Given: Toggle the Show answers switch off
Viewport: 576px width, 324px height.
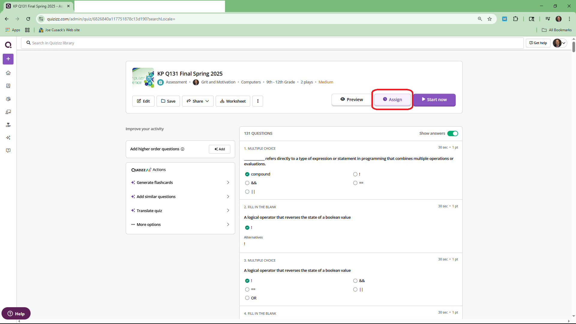Looking at the screenshot, I should [x=452, y=133].
